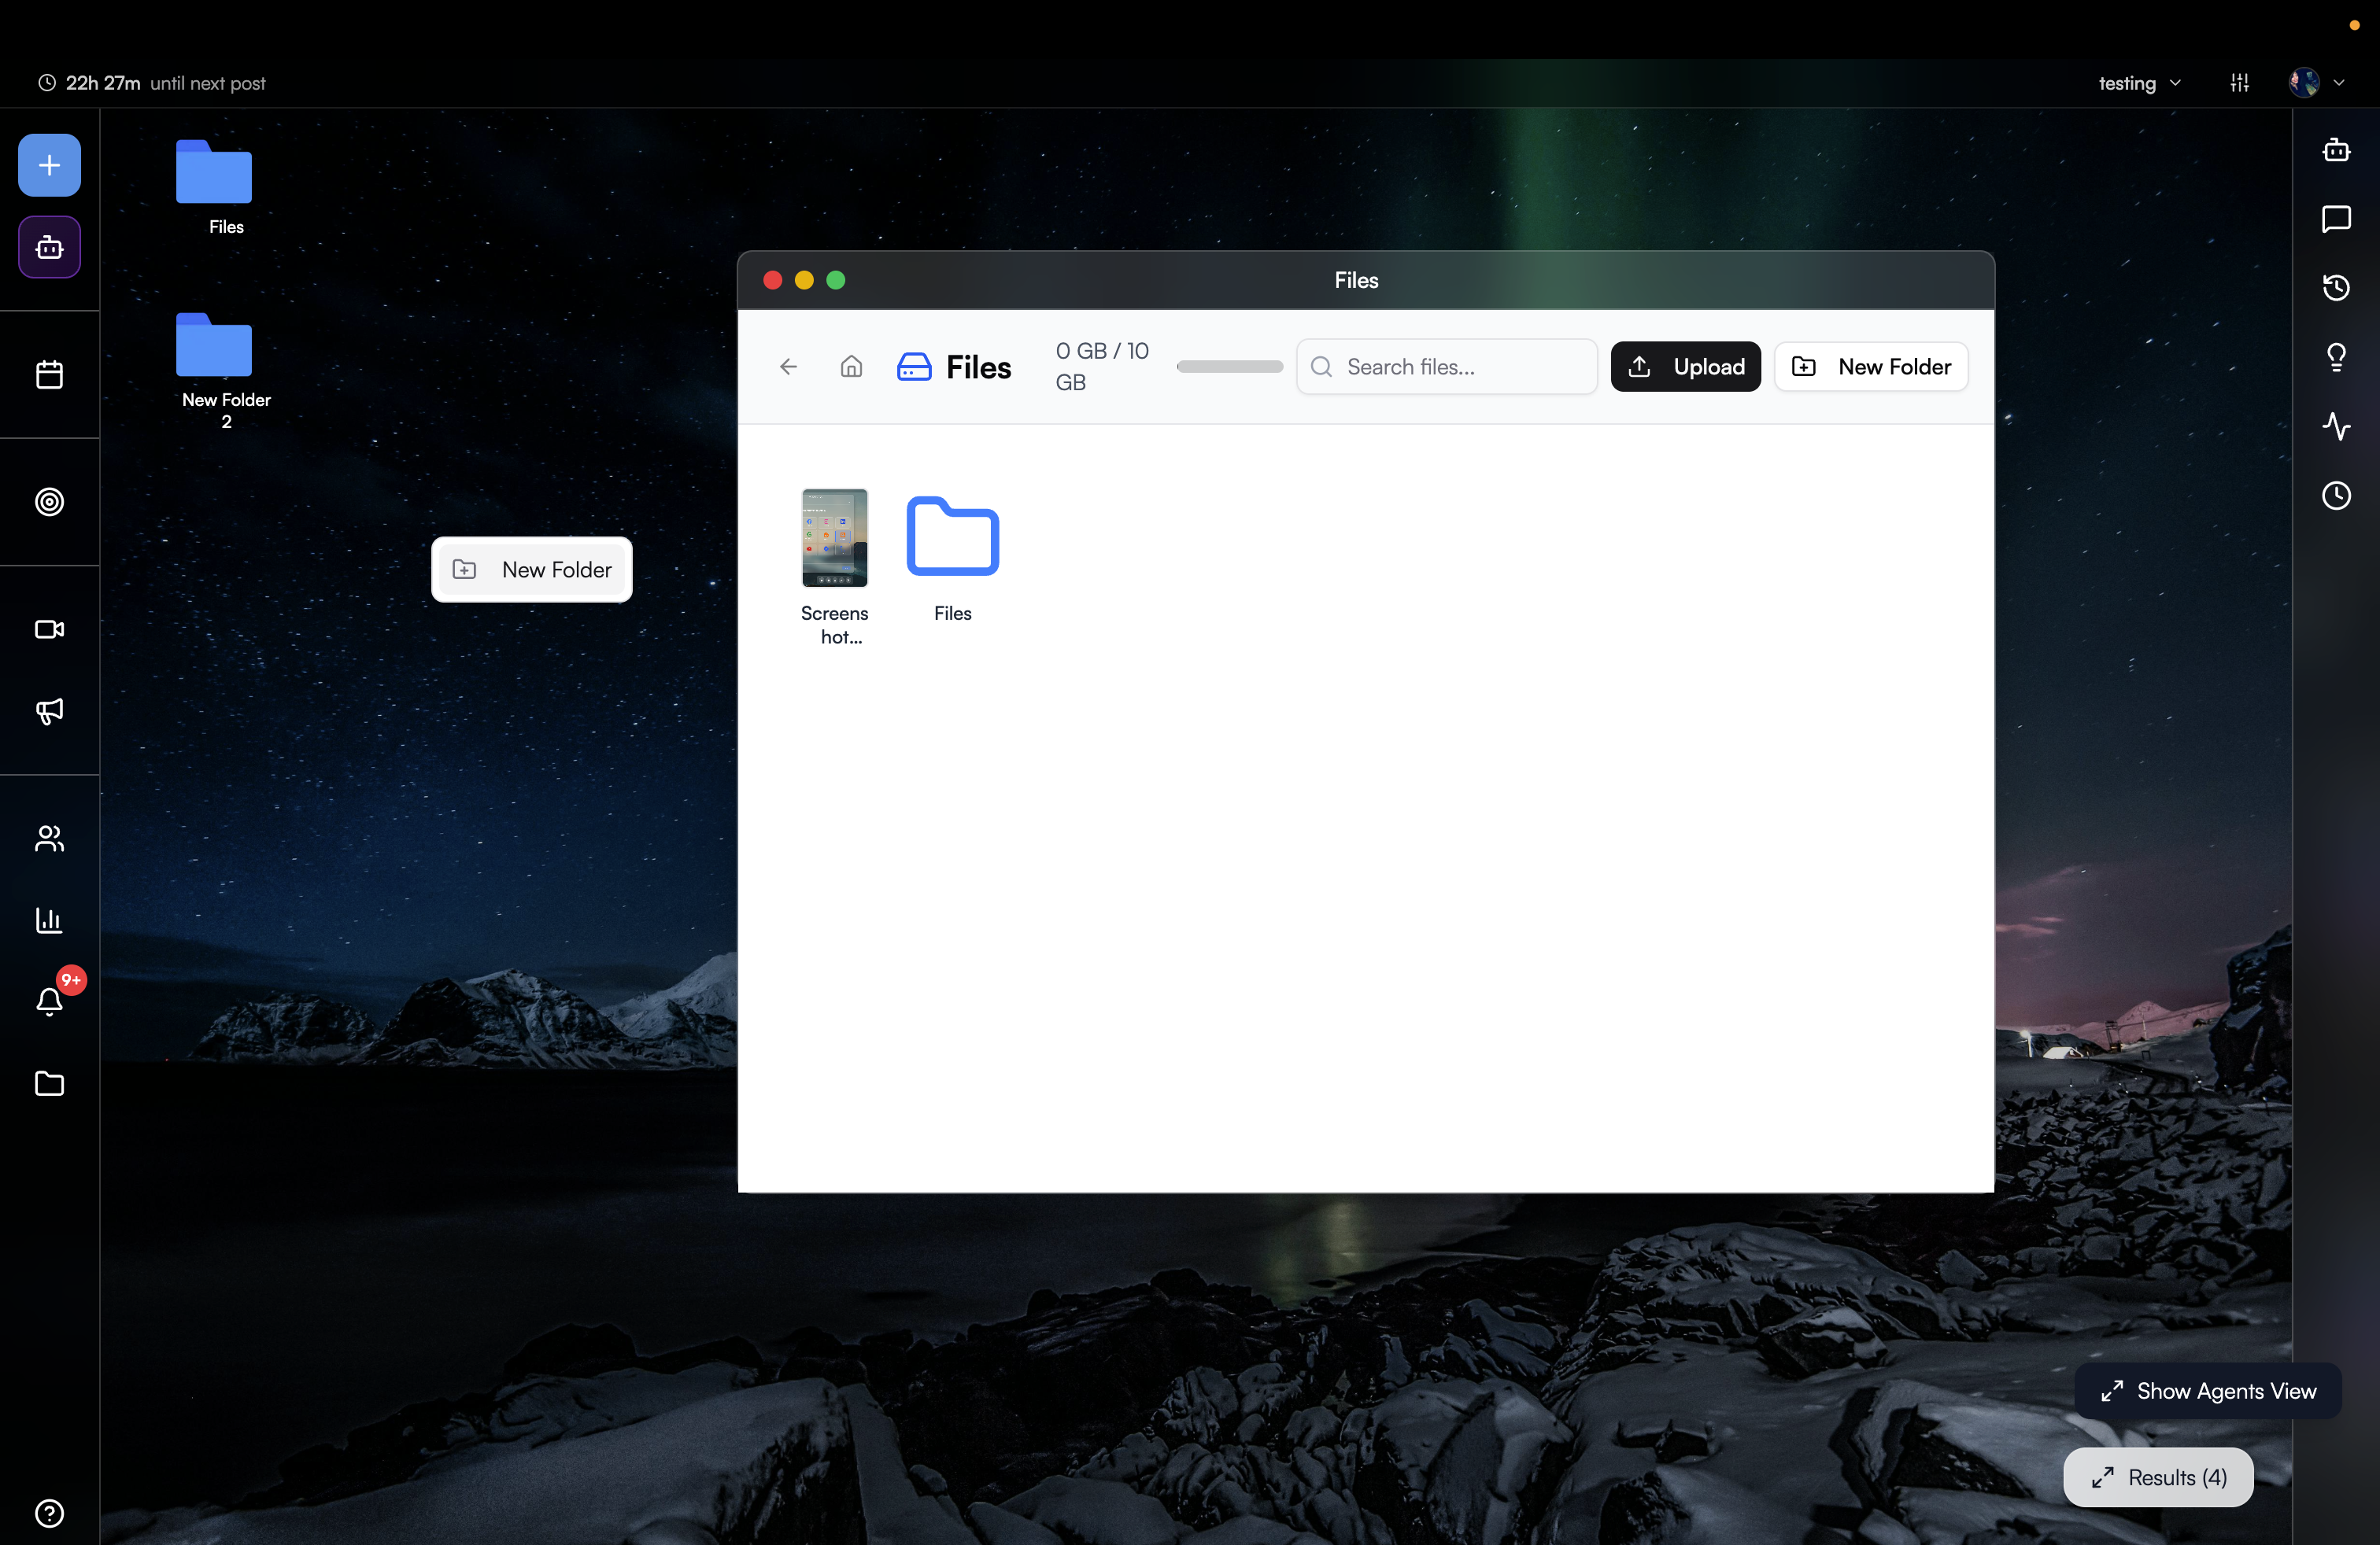
Task: Expand Results (4) panel
Action: tap(2158, 1477)
